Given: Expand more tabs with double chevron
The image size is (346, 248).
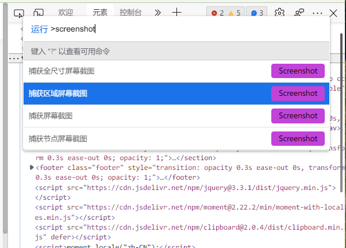Looking at the screenshot, I should 158,12.
